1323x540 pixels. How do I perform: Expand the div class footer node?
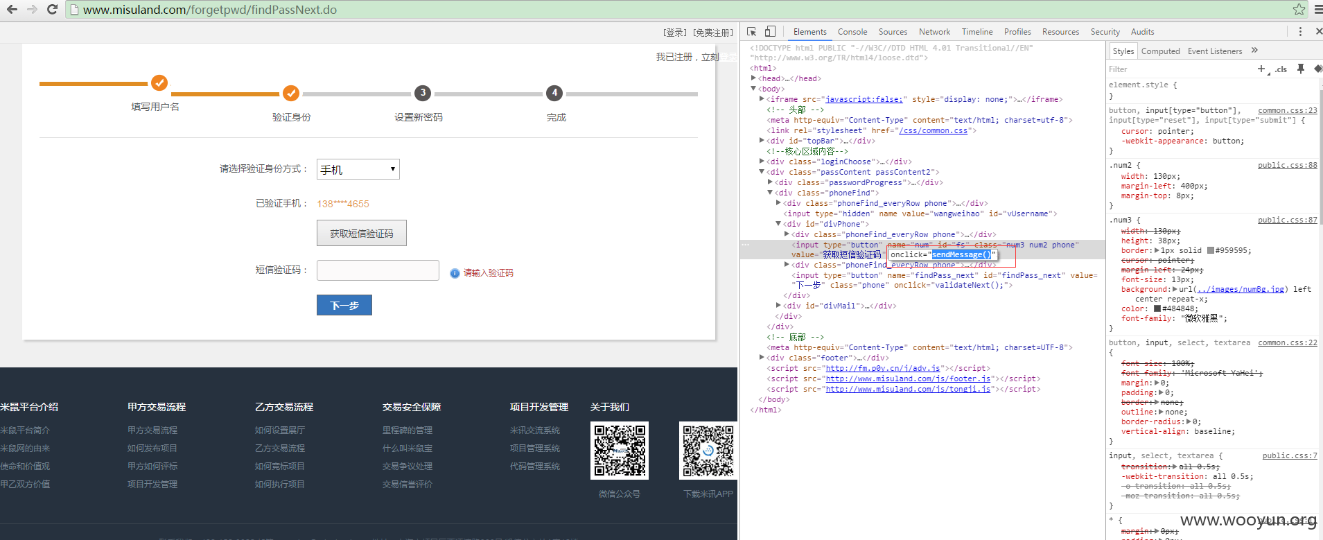pyautogui.click(x=762, y=358)
